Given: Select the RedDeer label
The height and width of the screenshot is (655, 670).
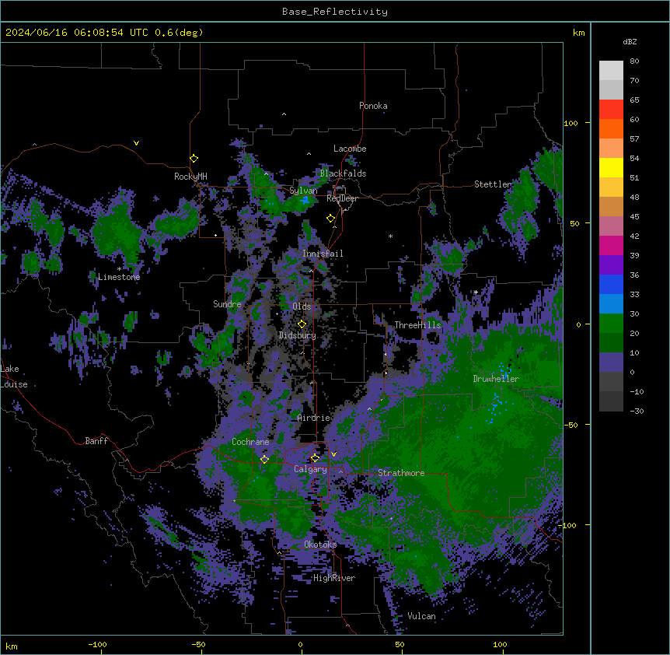Looking at the screenshot, I should (342, 198).
